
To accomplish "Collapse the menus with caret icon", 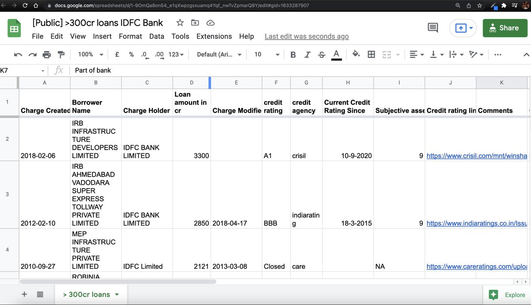I will coord(526,54).
